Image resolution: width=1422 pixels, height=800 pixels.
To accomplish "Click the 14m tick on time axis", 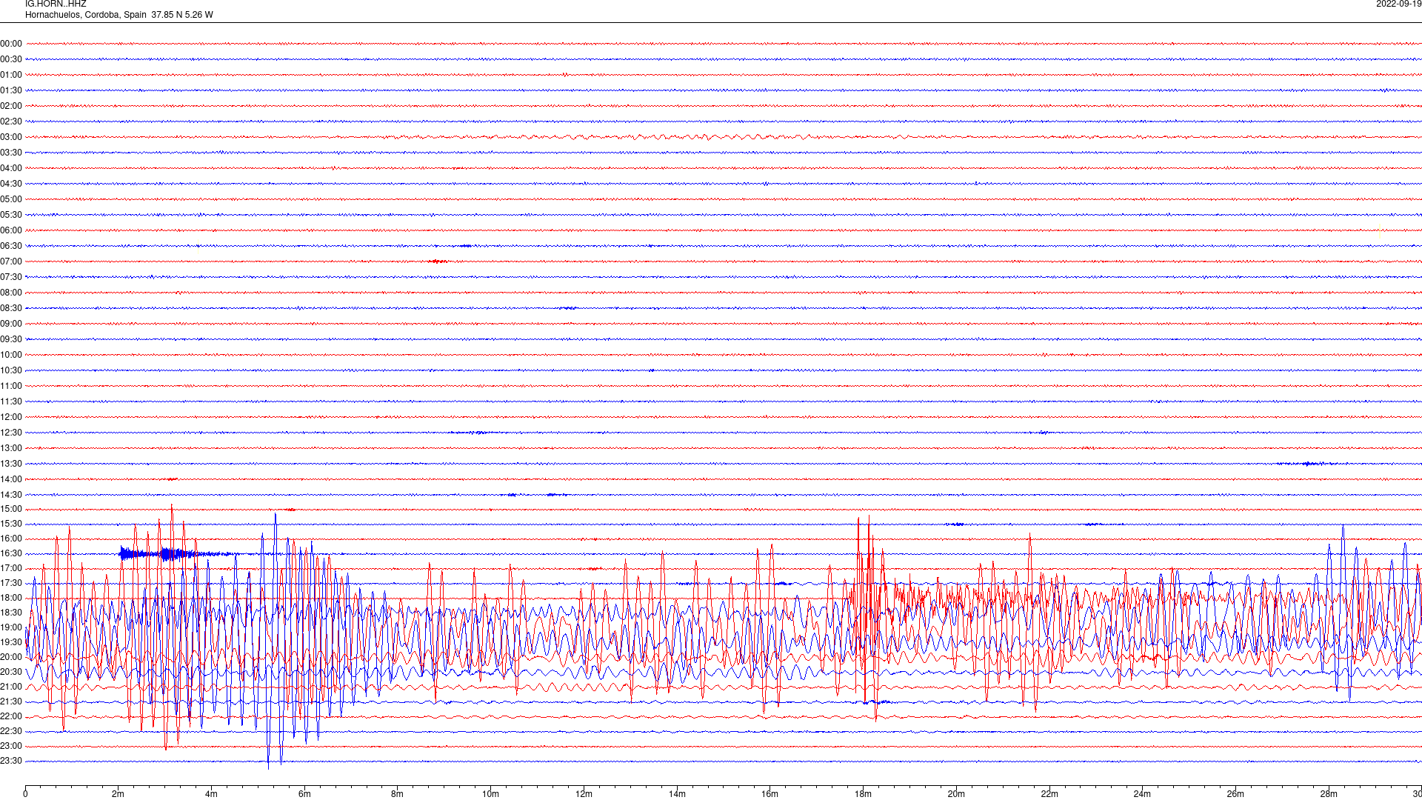I will (677, 794).
